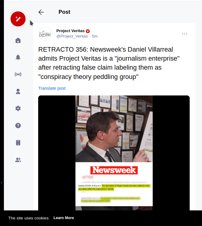Open profile person icon in sidebar
The image size is (202, 226).
point(18,91)
